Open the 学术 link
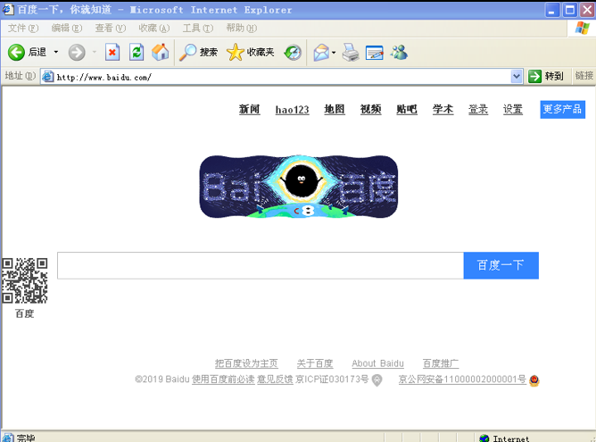Viewport: 596px width, 442px height. (443, 110)
